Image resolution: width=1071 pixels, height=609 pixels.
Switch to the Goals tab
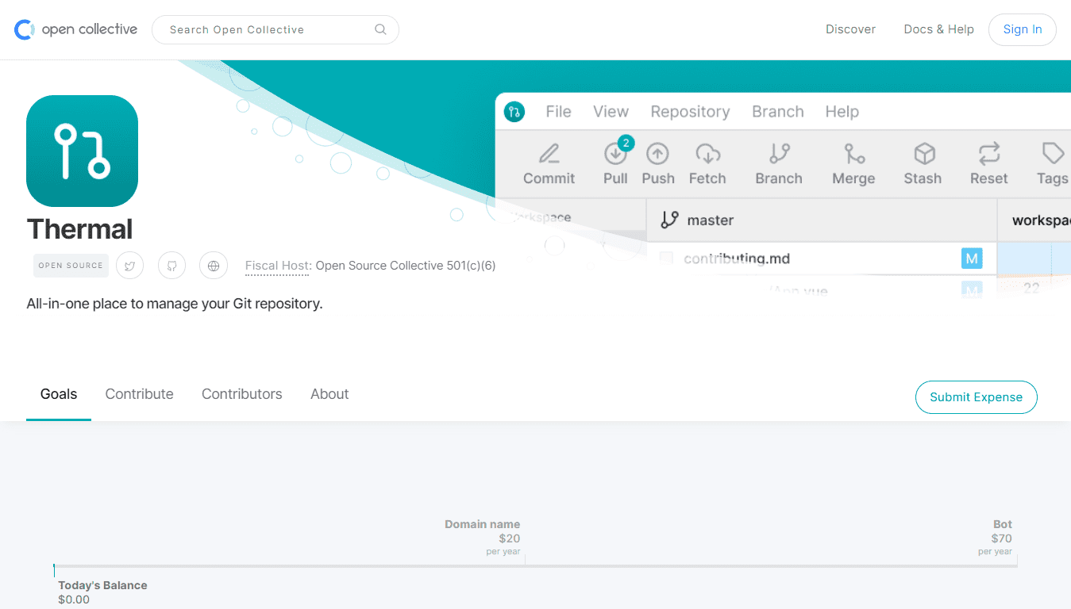(59, 394)
